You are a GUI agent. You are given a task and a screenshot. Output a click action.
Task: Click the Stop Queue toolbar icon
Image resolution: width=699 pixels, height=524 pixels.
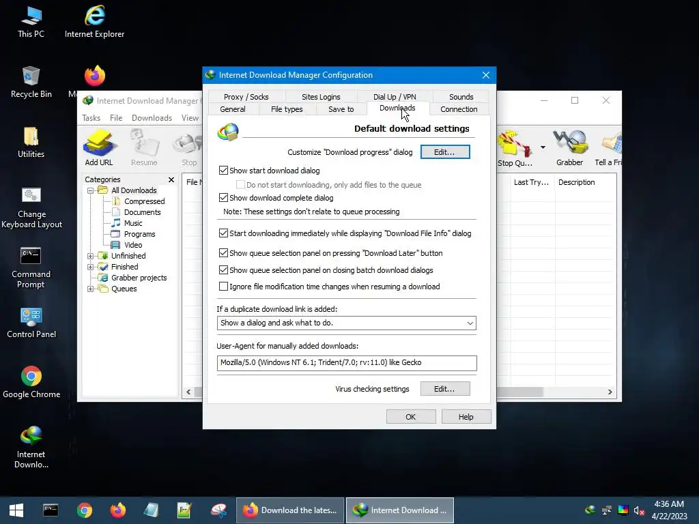pyautogui.click(x=515, y=149)
